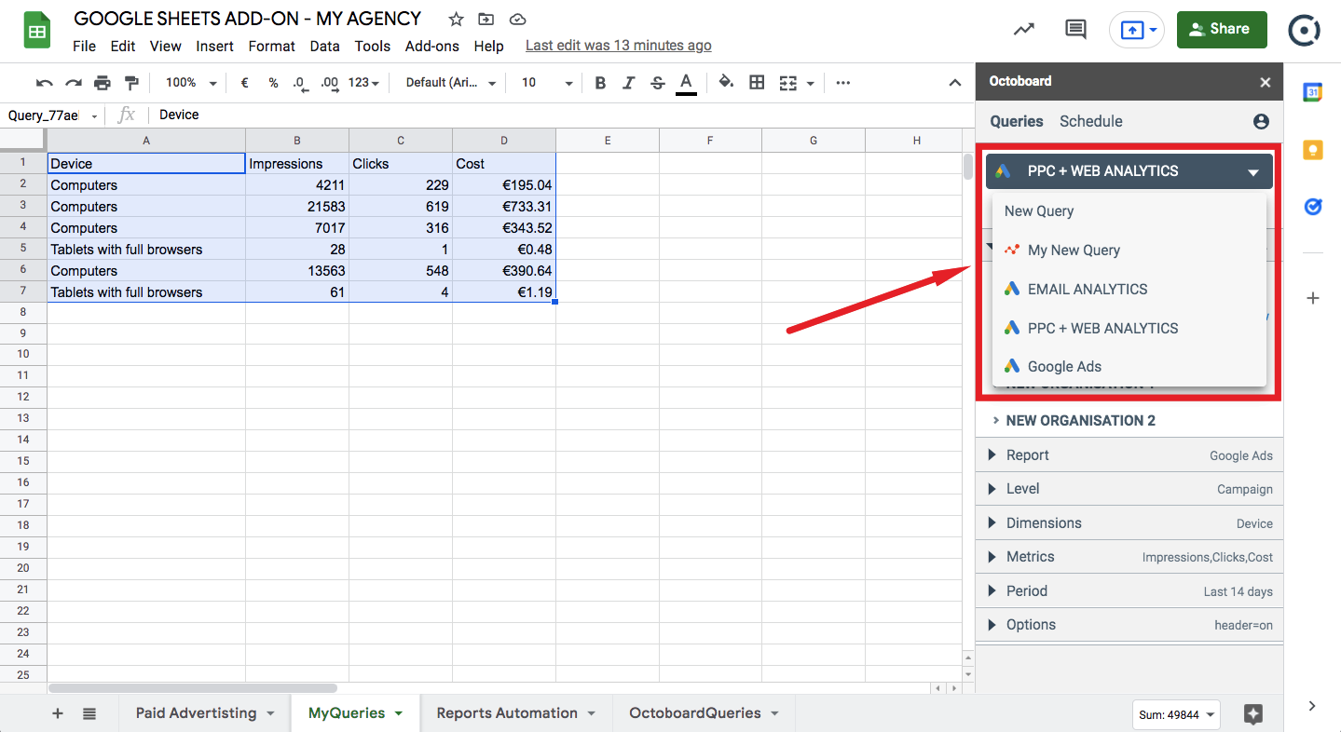Click the Undo toolbar icon
This screenshot has width=1341, height=732.
tap(45, 83)
